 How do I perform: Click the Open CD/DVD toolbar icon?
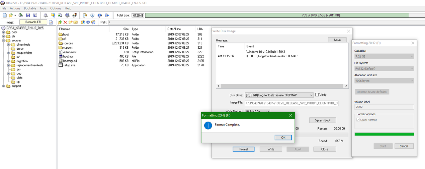pos(21,15)
